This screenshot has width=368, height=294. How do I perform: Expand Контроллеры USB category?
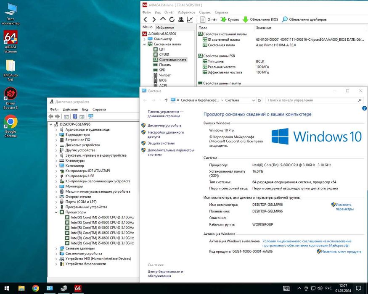56,176
